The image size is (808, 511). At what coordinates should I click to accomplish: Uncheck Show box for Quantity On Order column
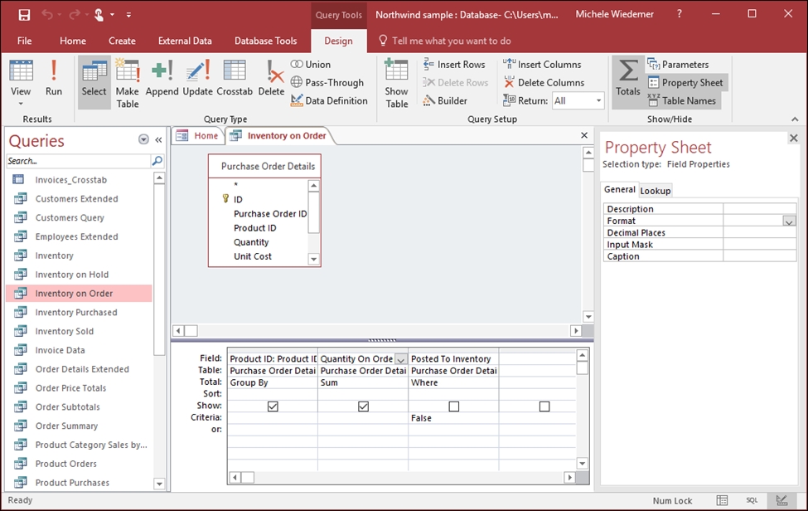[363, 406]
